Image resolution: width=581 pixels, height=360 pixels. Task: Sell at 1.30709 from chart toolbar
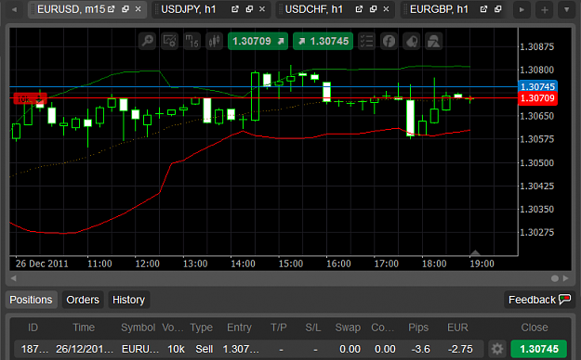pyautogui.click(x=257, y=41)
